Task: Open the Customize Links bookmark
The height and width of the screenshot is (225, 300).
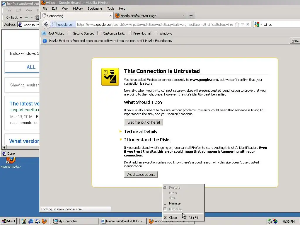Action: (111, 33)
